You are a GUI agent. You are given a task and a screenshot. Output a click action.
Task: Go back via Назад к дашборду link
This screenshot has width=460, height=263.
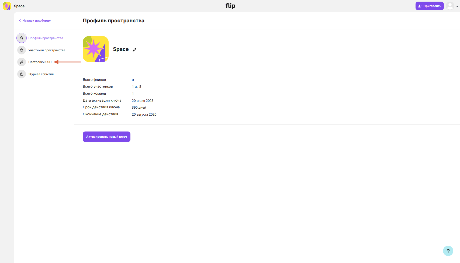[x=35, y=20]
